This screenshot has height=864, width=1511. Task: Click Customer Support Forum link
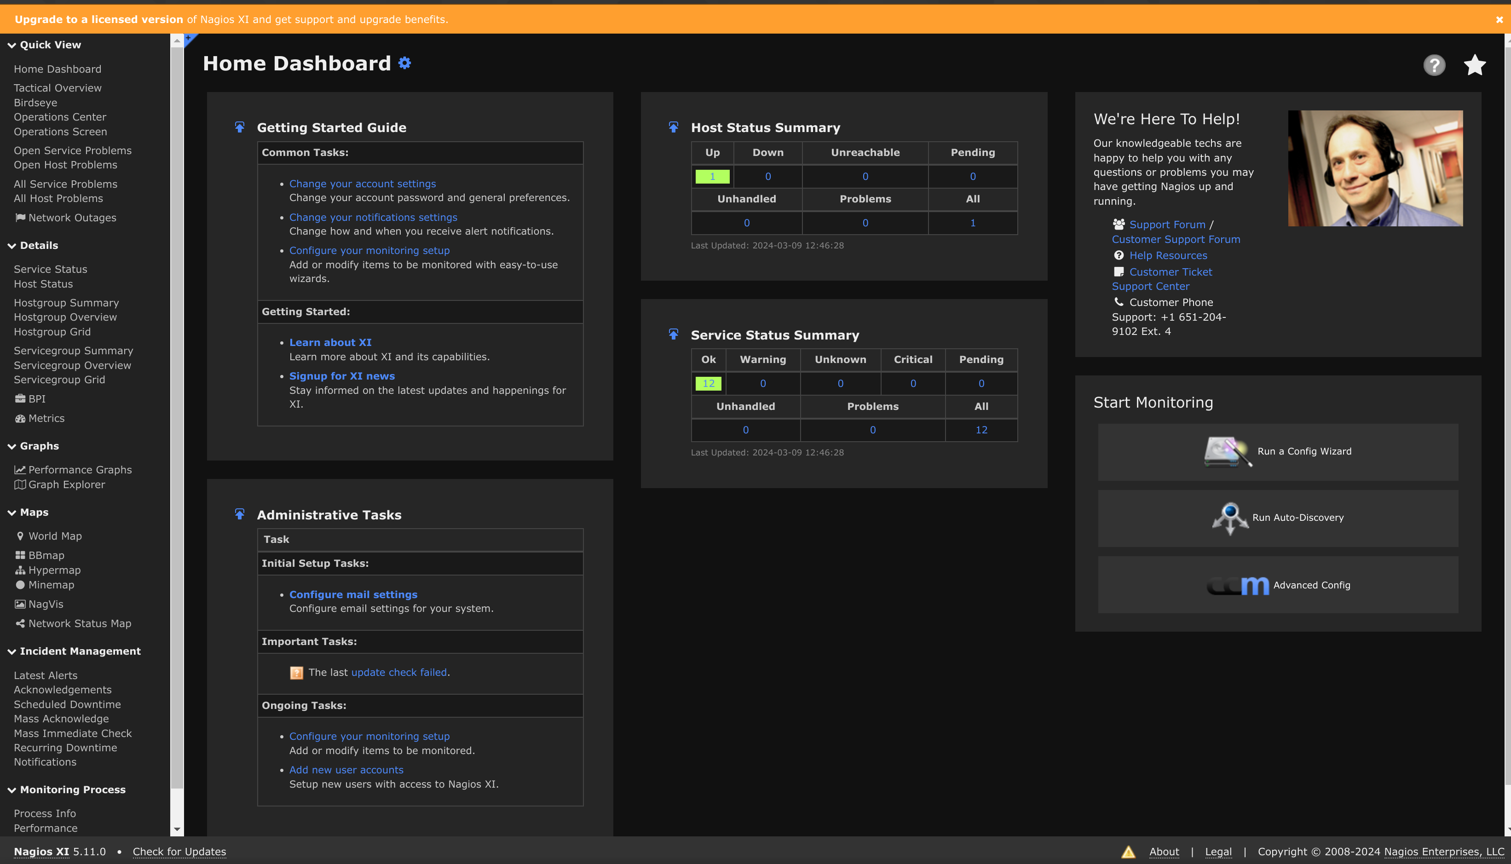1176,239
